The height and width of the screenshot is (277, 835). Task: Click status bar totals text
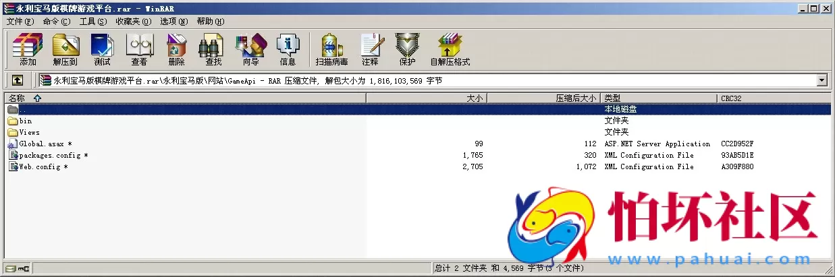(509, 268)
